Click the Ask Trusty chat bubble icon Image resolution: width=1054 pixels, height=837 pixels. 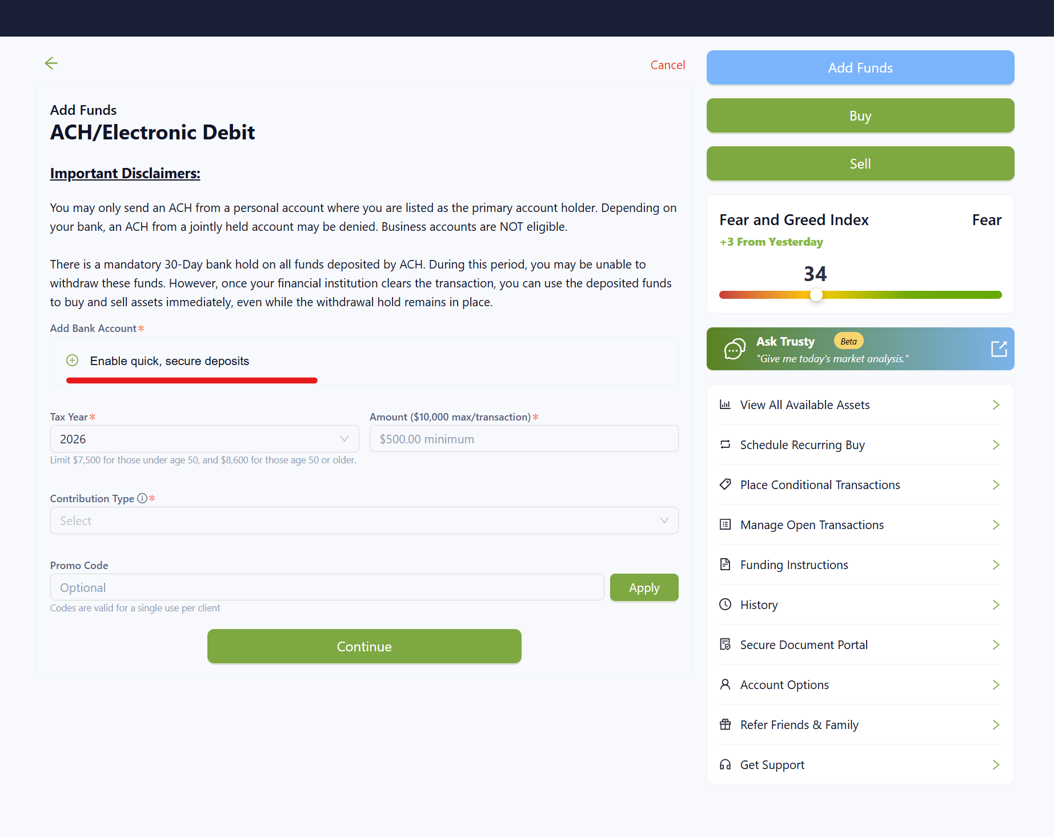[x=735, y=349]
